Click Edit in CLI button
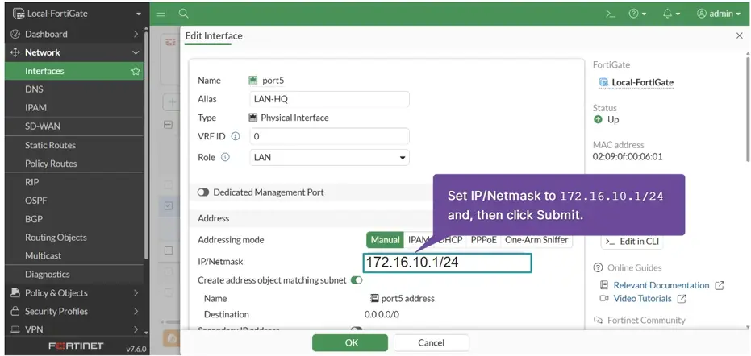Screen dimensions: 751x356 632,241
